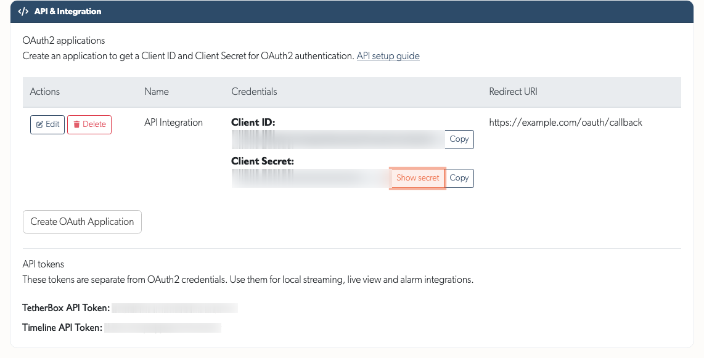Copy the Client Secret value
704x358 pixels.
[x=459, y=178]
